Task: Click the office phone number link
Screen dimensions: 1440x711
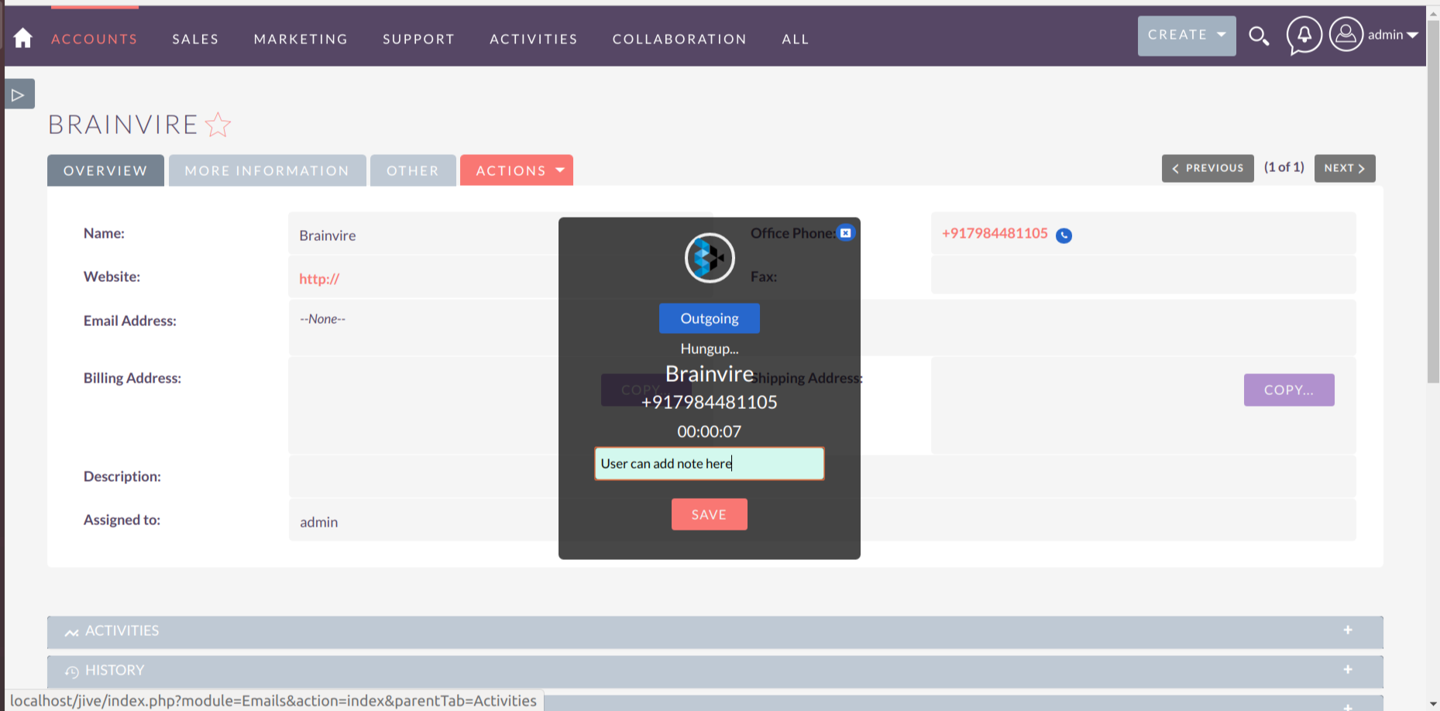Action: click(995, 233)
